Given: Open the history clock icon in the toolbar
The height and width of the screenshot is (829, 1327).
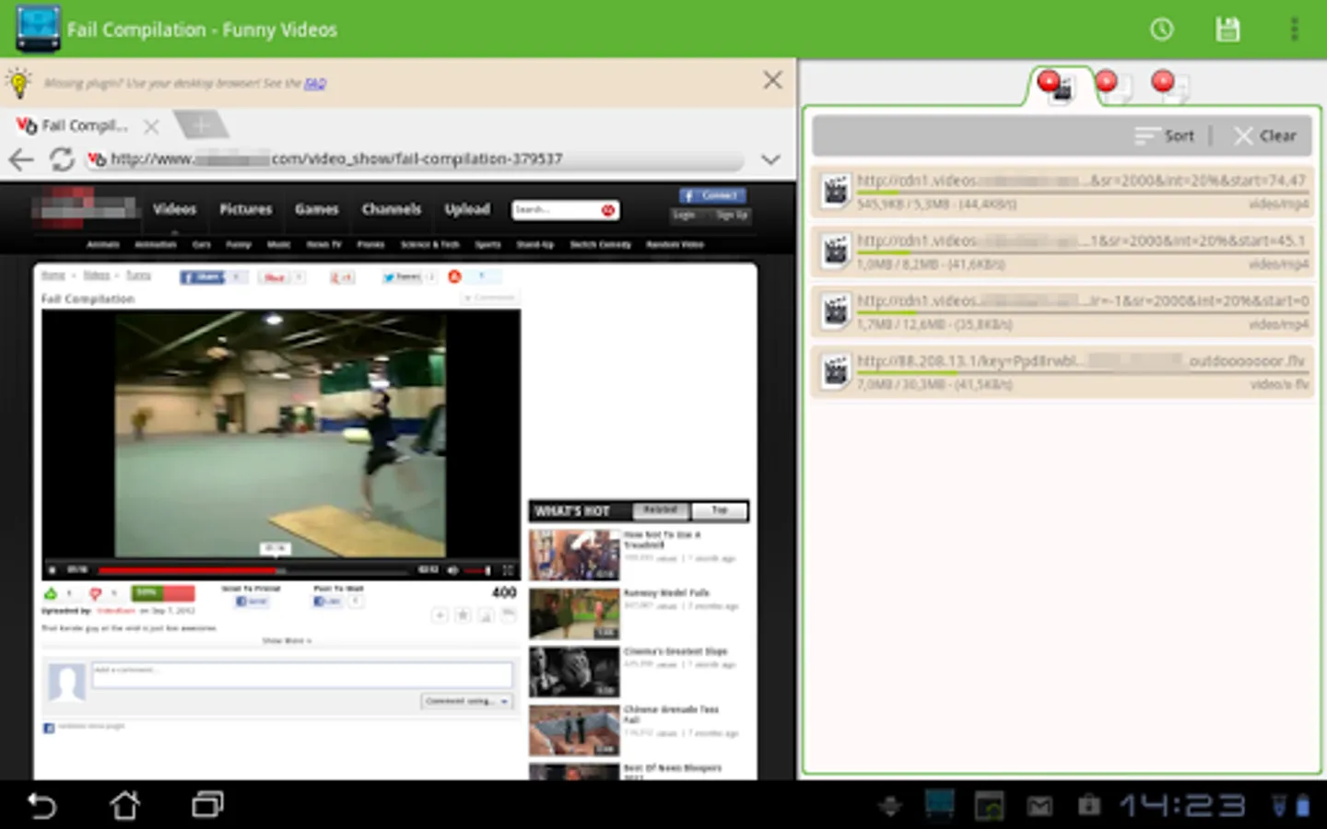Looking at the screenshot, I should (x=1162, y=29).
